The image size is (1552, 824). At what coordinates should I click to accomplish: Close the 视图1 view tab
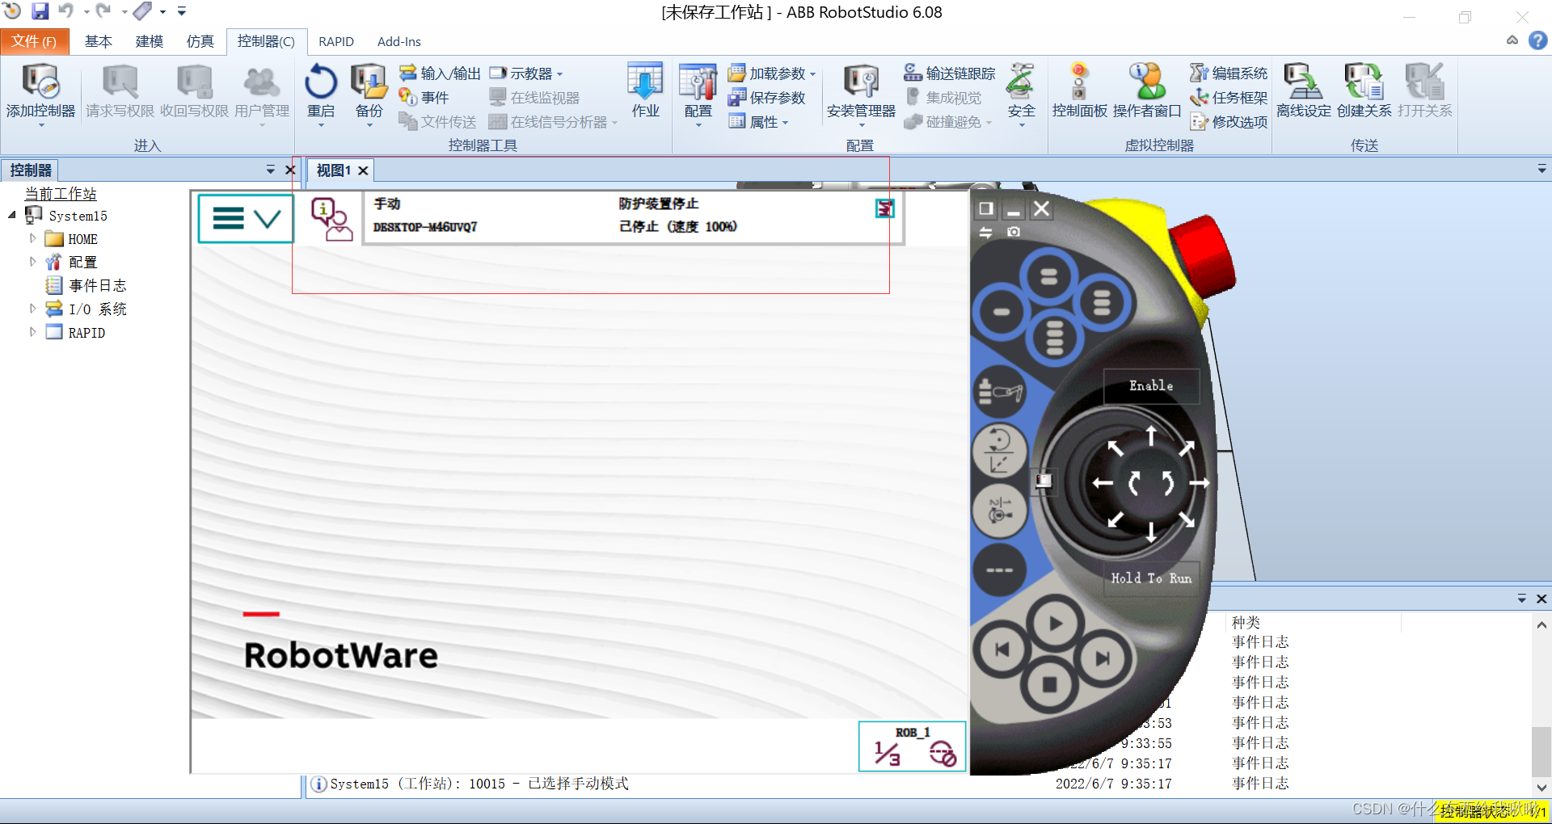pyautogui.click(x=363, y=170)
